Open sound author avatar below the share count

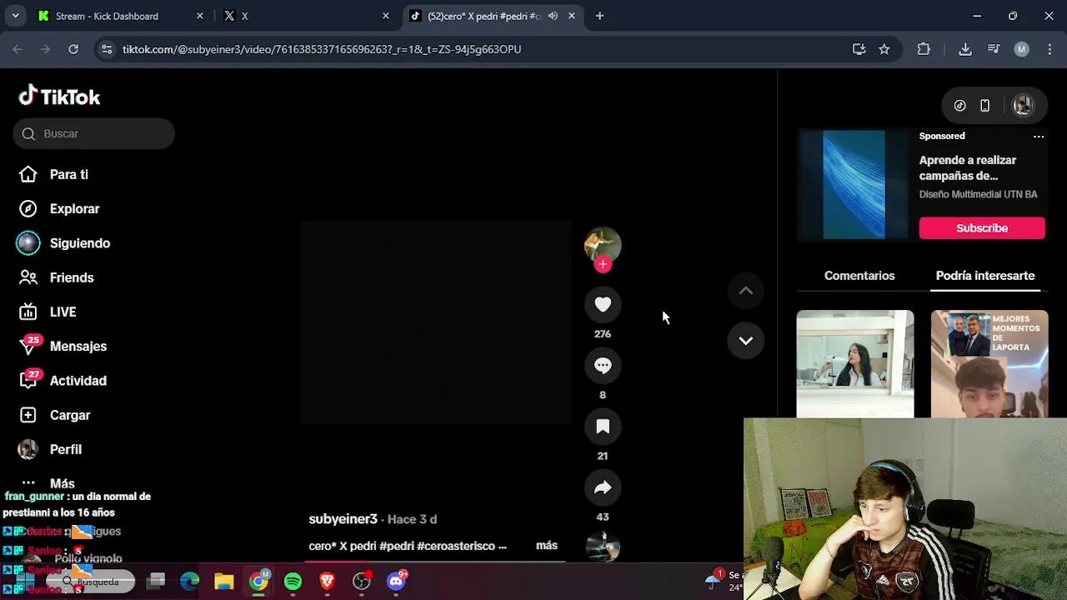603,547
